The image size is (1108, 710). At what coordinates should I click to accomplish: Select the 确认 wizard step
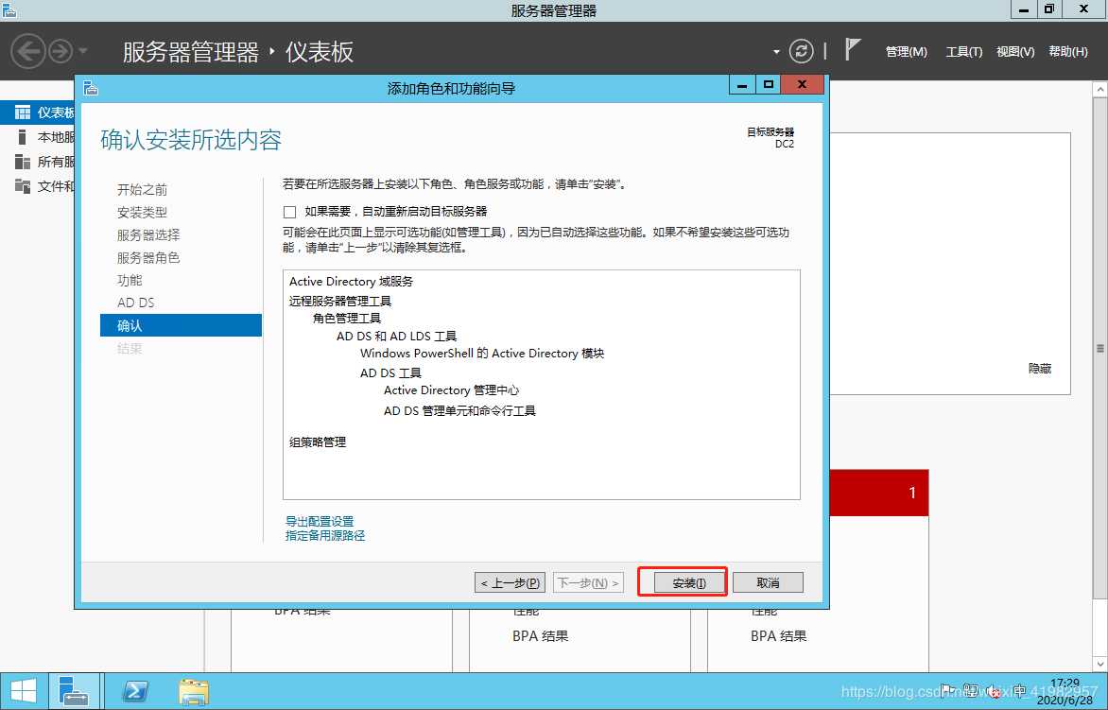coord(181,325)
